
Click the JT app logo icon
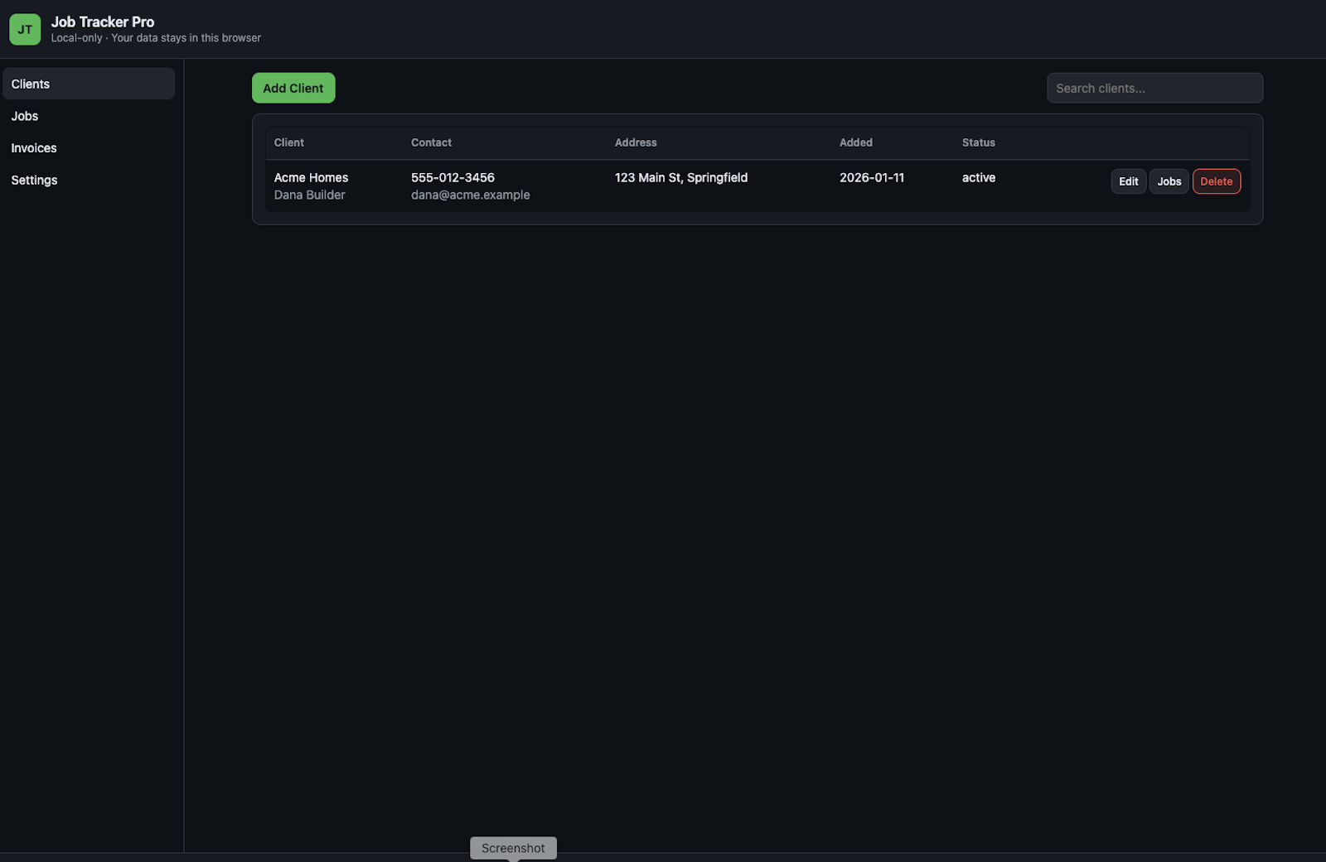(x=24, y=28)
